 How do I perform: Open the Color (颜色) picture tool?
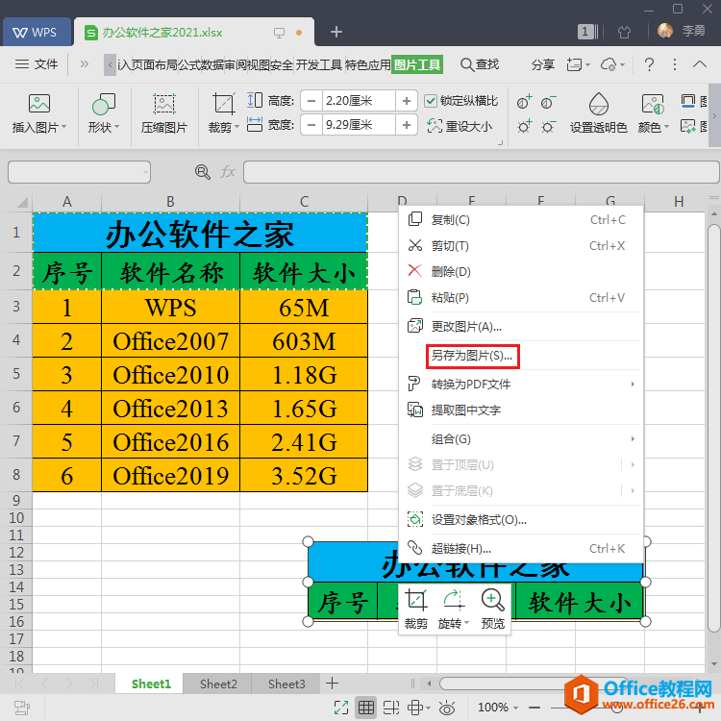click(x=653, y=113)
